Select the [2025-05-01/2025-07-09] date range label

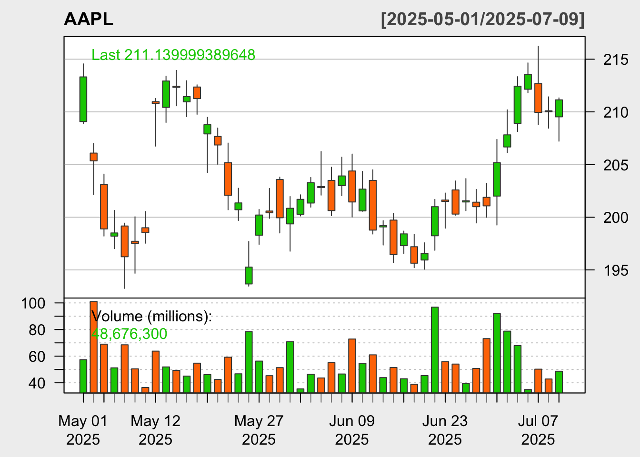point(483,20)
